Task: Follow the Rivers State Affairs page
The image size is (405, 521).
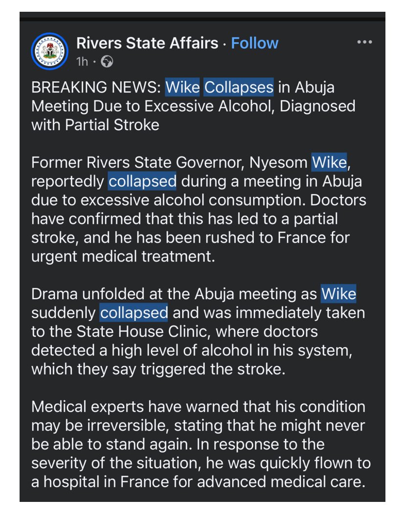Action: point(254,43)
